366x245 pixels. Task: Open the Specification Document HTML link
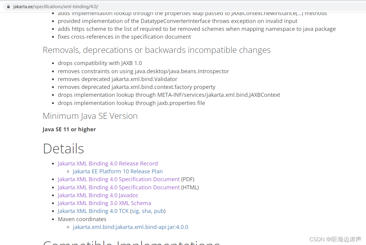tap(118, 187)
